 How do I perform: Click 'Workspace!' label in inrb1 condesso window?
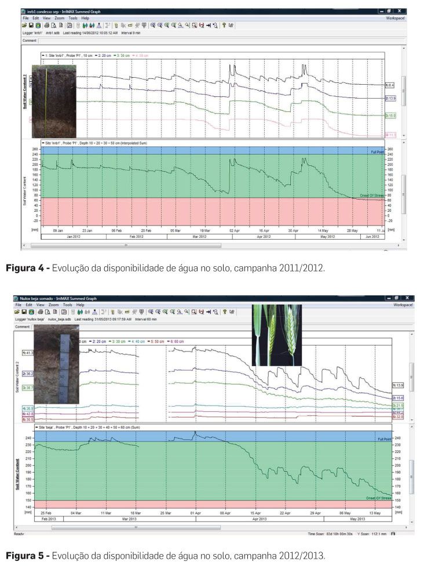click(x=395, y=18)
